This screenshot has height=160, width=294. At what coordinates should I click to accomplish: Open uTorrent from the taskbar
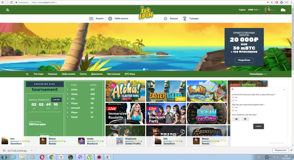click(90, 157)
